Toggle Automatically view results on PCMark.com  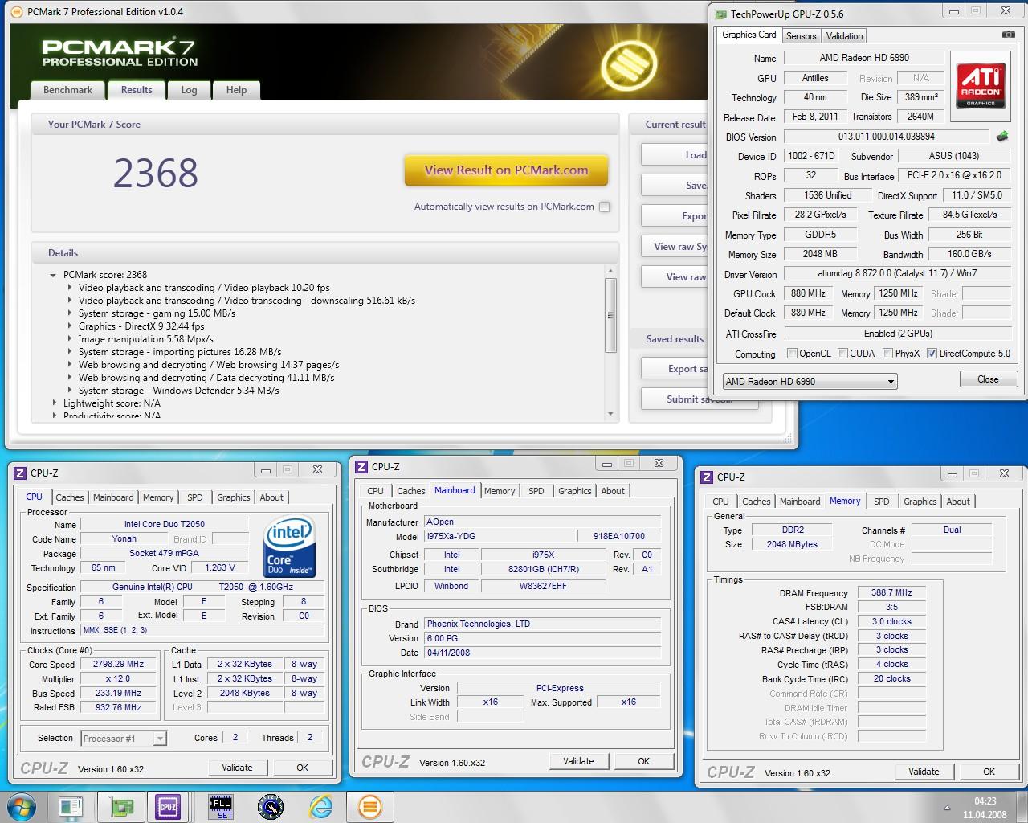[604, 207]
